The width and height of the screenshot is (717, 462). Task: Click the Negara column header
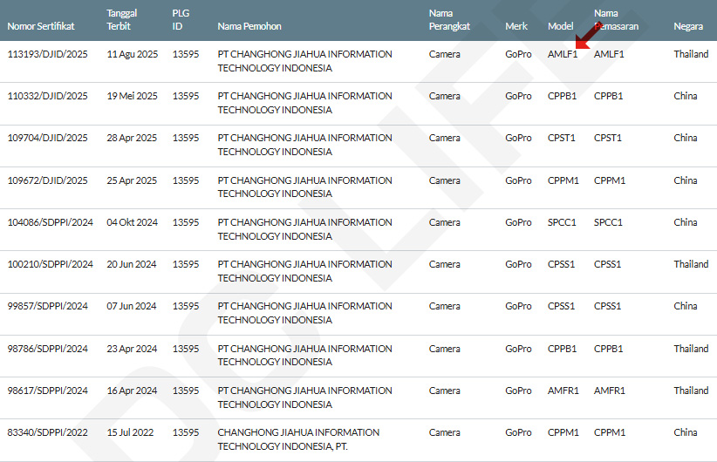tap(688, 26)
